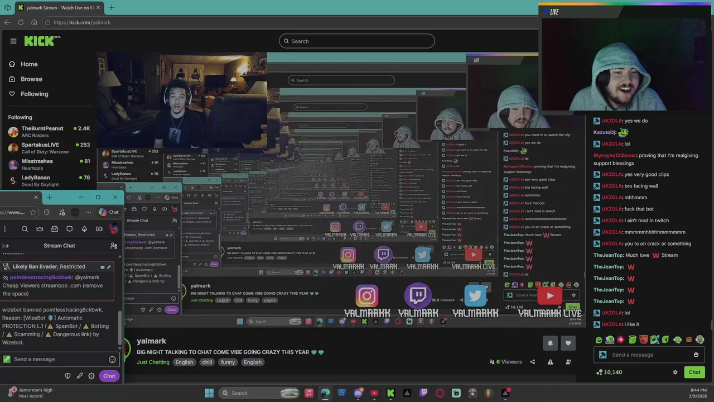Click Windows taskbar Search box

coord(258,393)
